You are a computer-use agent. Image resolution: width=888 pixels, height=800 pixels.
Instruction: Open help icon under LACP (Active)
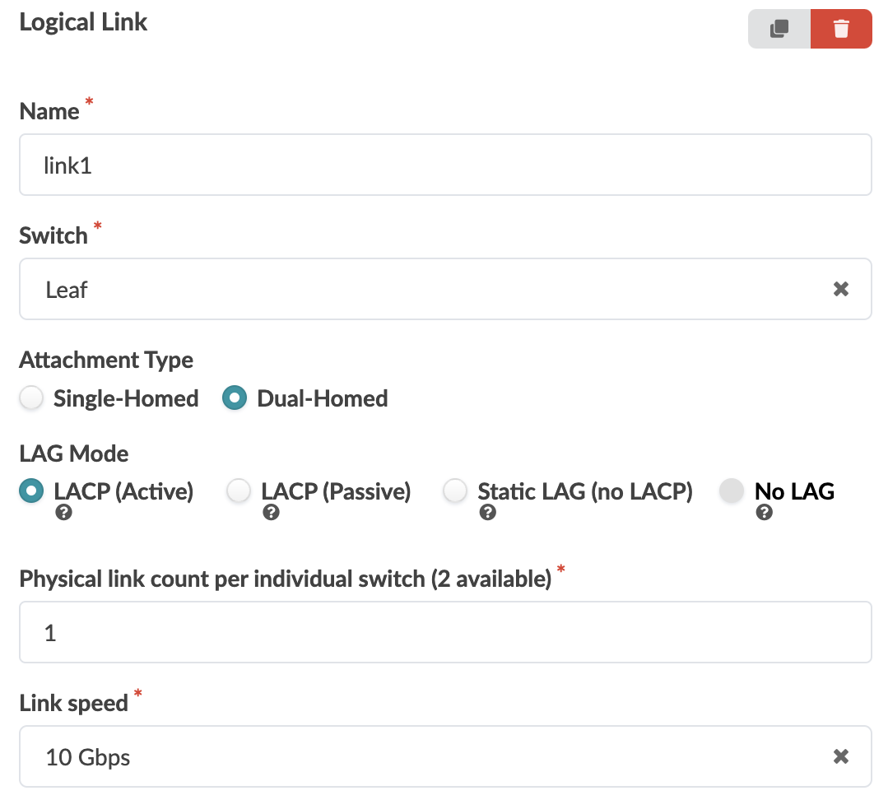click(x=63, y=513)
